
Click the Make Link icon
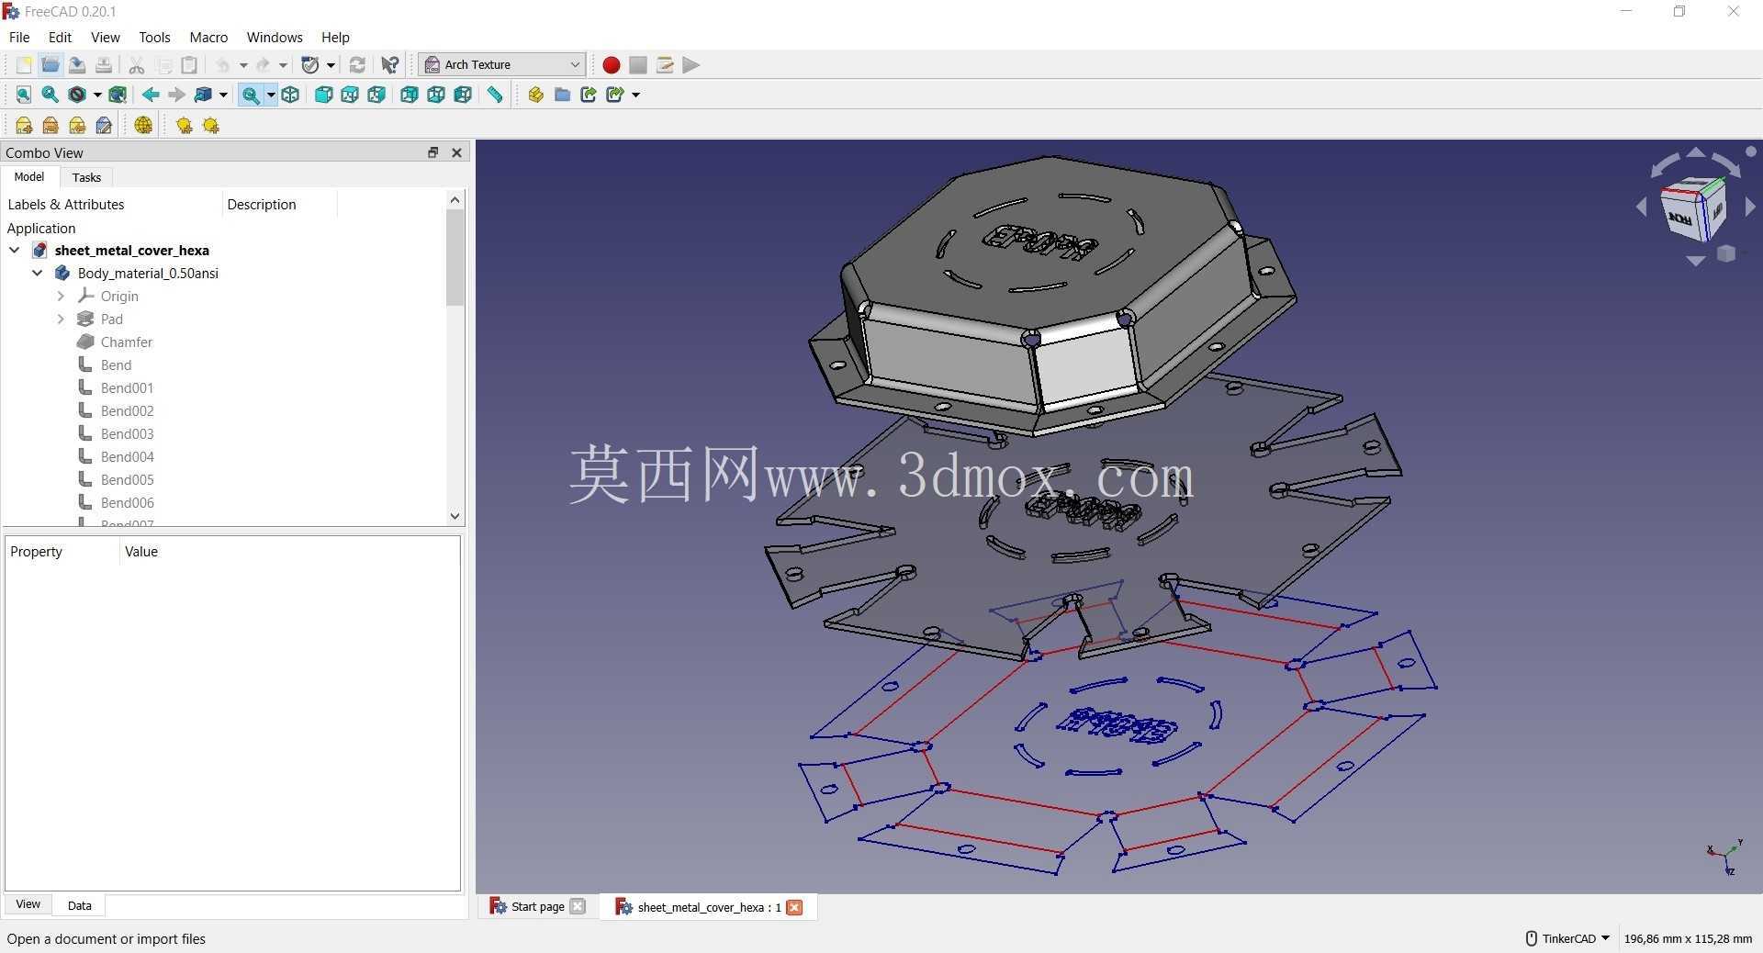(589, 95)
